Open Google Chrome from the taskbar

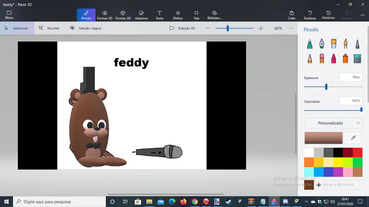(195, 202)
